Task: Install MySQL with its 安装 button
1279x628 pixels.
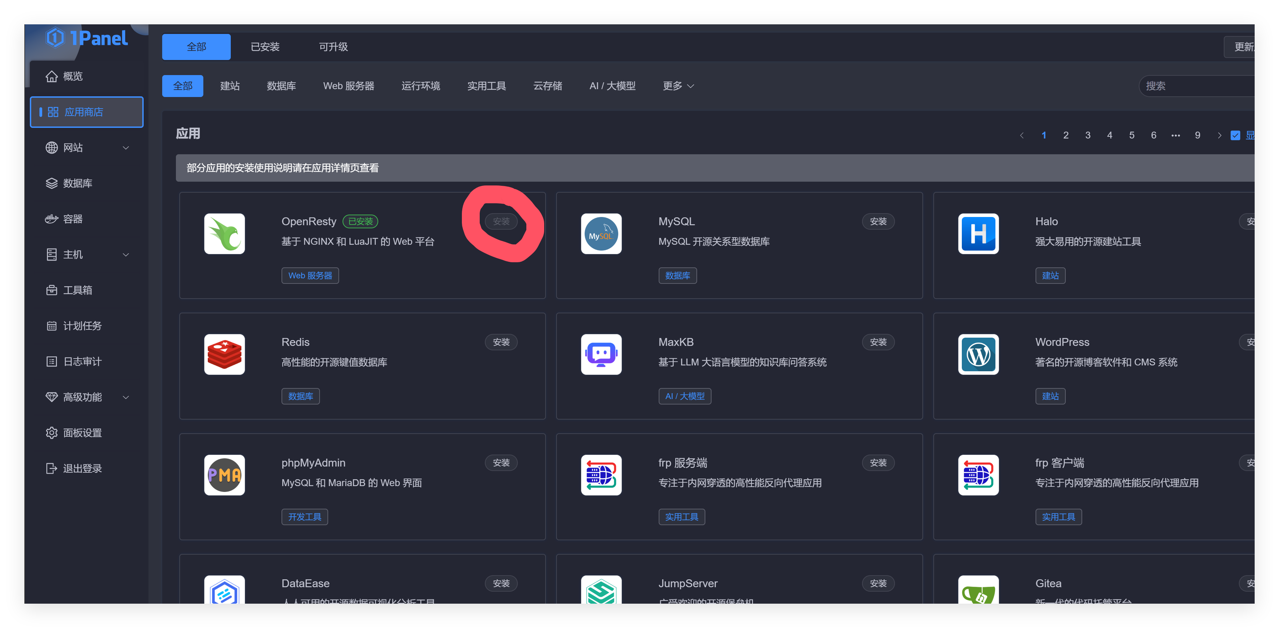Action: coord(878,221)
